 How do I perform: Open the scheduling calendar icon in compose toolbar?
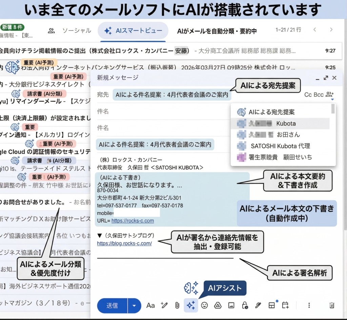[x=285, y=305]
